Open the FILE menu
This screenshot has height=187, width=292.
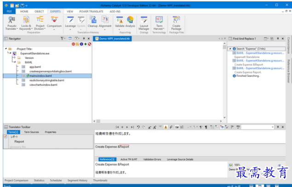tap(9, 11)
